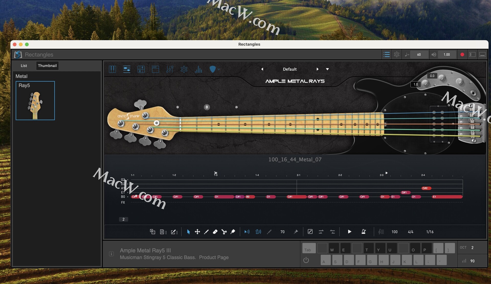491x284 pixels.
Task: Switch to the List tab
Action: pyautogui.click(x=24, y=66)
